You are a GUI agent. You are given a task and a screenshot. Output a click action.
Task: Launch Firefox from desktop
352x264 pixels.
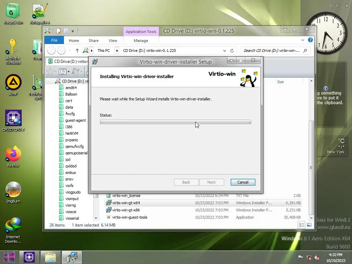click(13, 156)
